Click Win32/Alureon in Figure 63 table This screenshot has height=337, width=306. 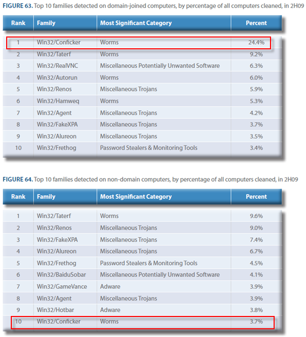57,136
